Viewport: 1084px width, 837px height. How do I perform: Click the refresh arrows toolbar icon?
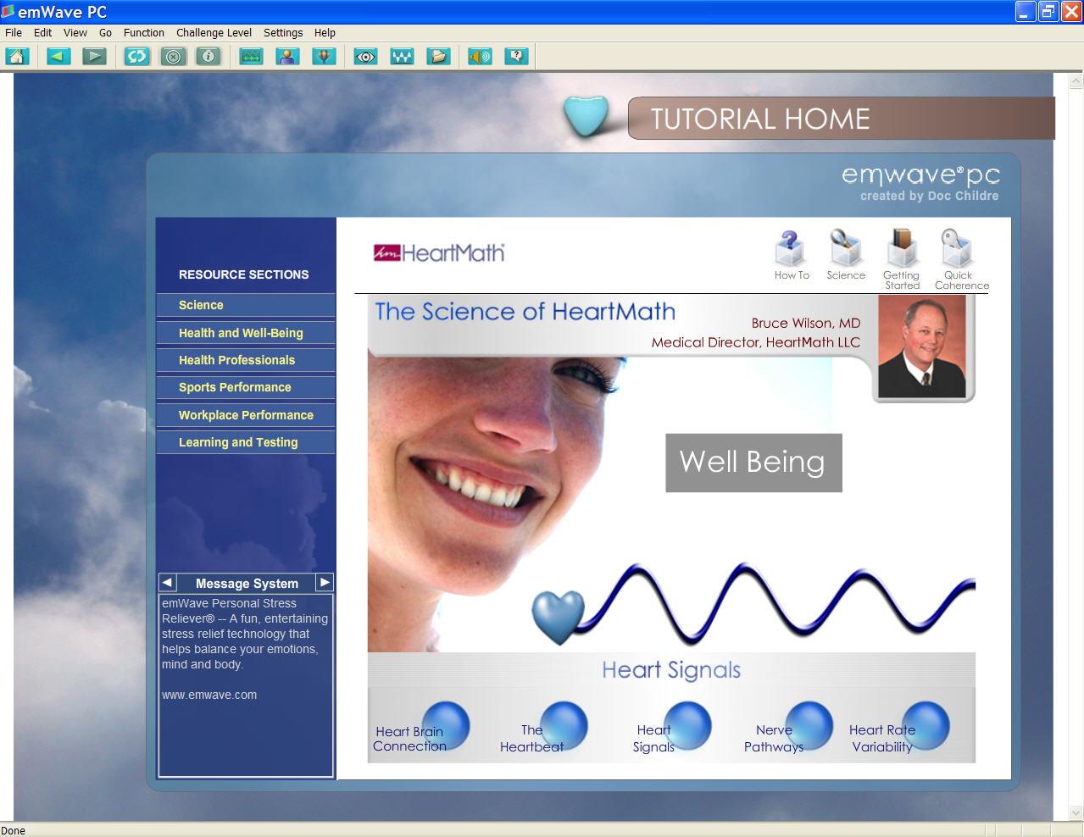(x=136, y=57)
